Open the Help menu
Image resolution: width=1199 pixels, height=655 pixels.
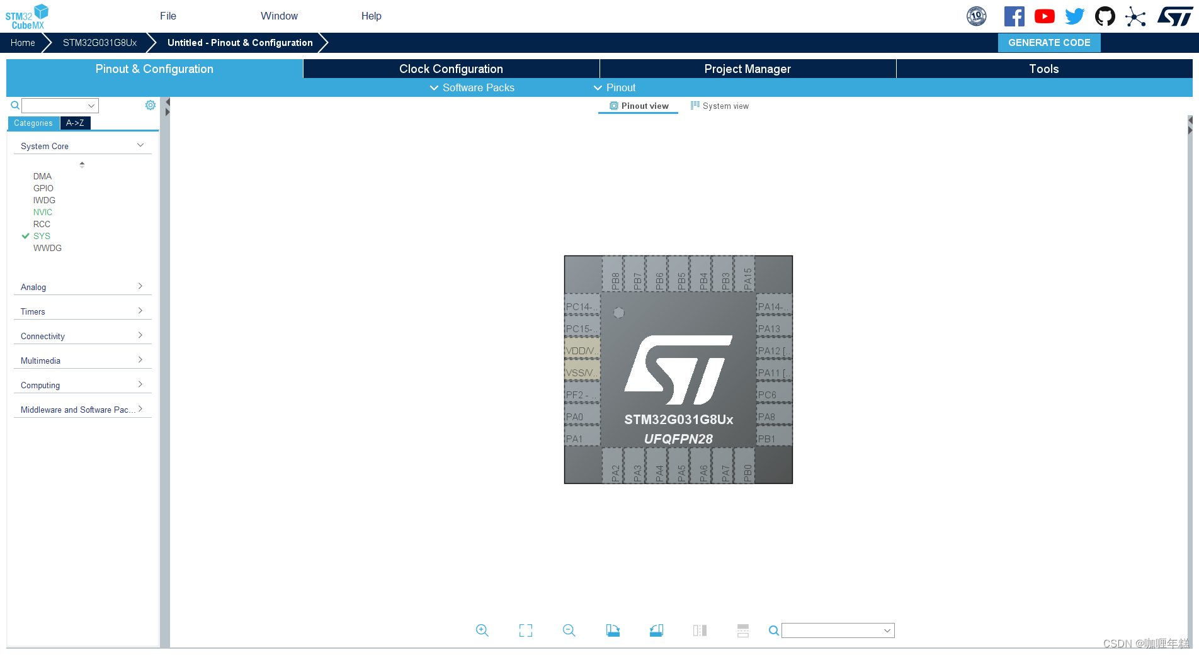coord(372,16)
